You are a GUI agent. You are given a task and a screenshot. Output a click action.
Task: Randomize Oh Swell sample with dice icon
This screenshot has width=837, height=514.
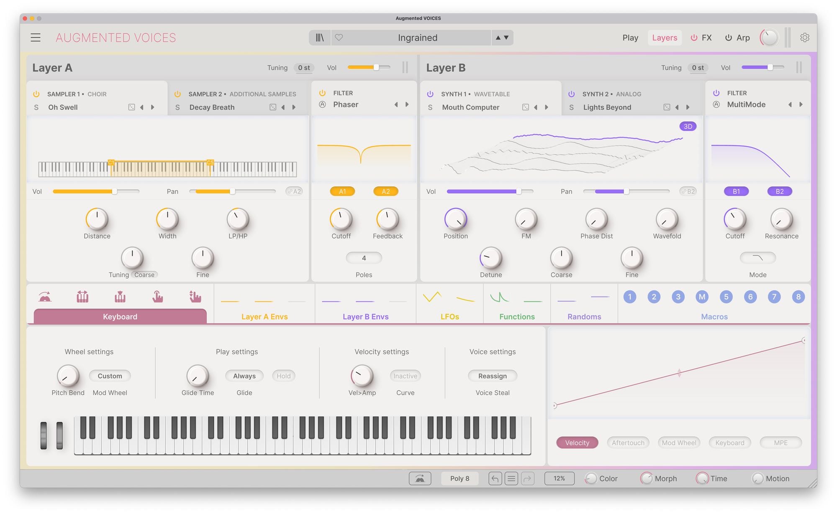131,107
